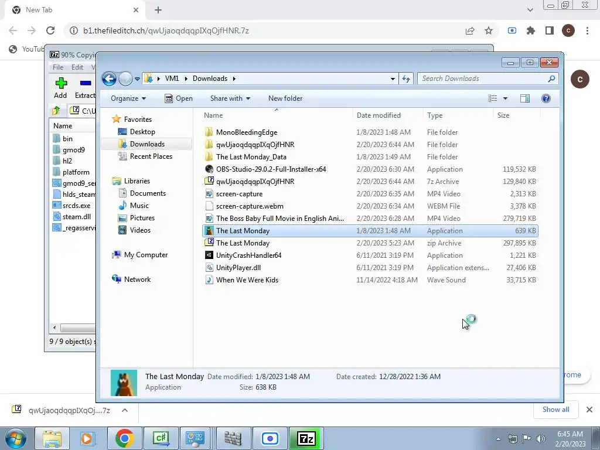This screenshot has height=450, width=600.
Task: Click 7-Zip up-folder arrow icon
Action: tap(56, 111)
